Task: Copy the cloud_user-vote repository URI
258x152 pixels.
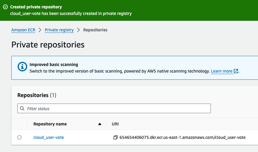Action: 115,138
